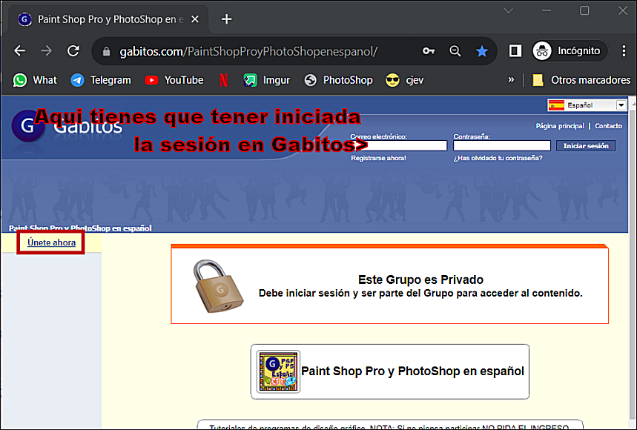Click the Página principal link
Screen dimensions: 637x430
click(x=560, y=126)
